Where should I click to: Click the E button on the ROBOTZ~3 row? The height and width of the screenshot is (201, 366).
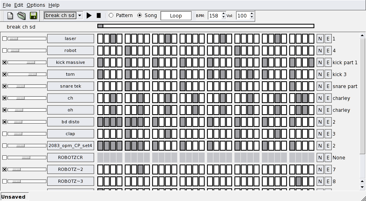point(328,181)
